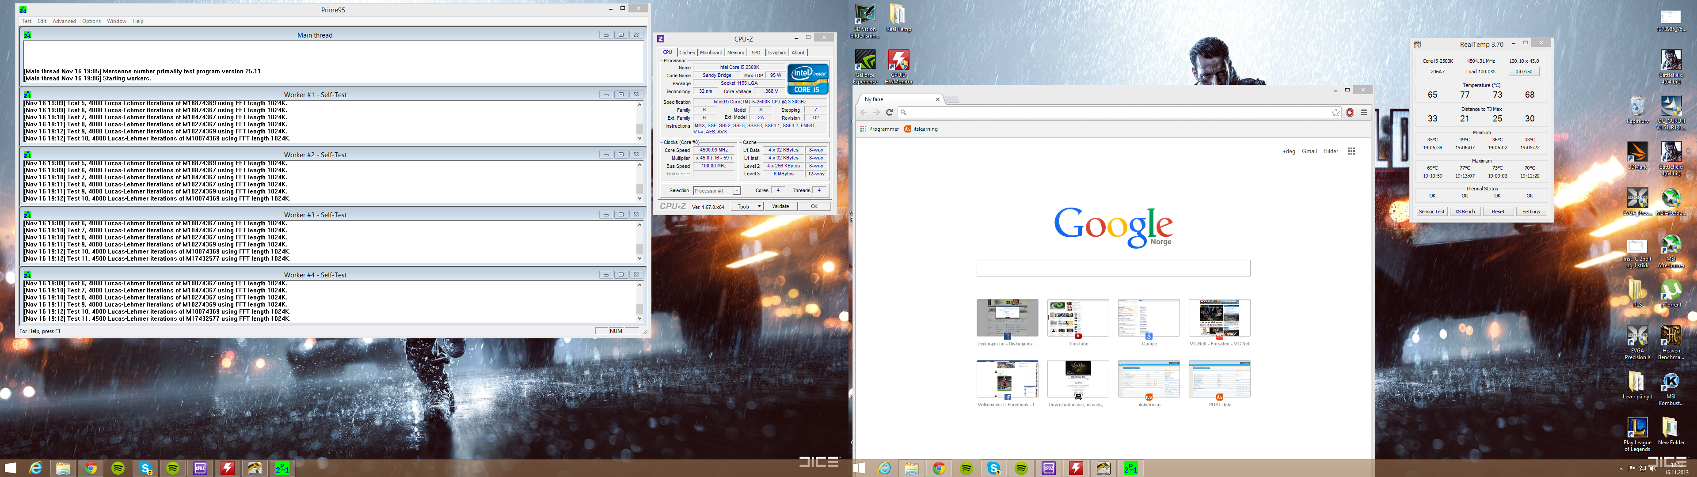Expand the CPU-Z Tools dropdown arrow

tap(759, 206)
